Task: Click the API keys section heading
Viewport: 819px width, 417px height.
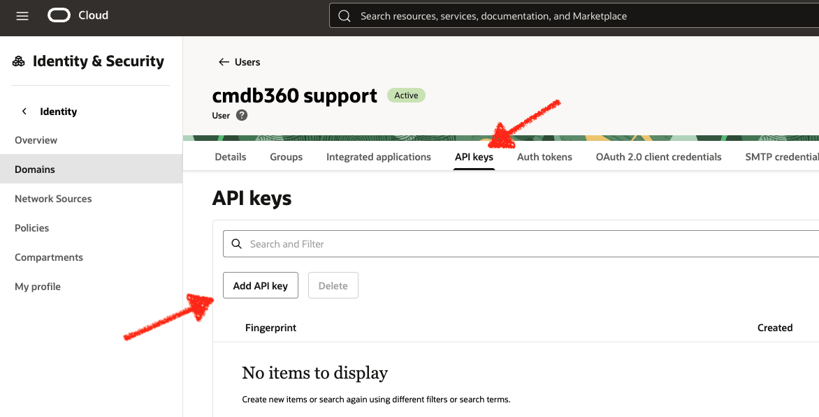Action: (252, 199)
